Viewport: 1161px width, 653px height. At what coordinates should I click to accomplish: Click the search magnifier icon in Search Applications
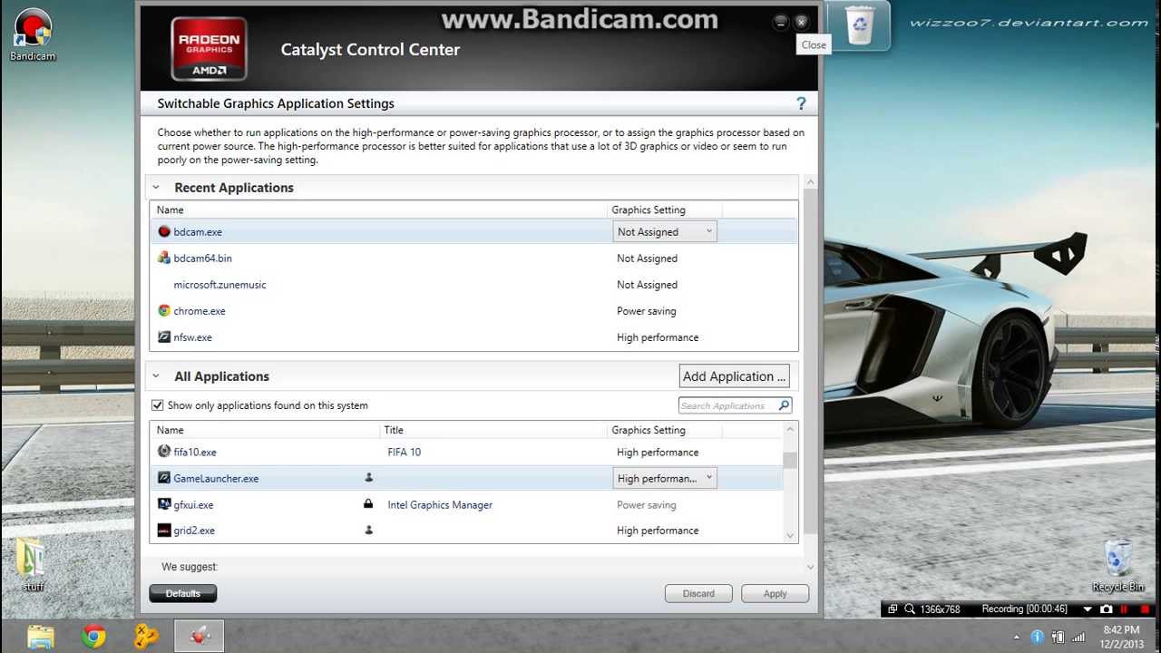coord(784,405)
